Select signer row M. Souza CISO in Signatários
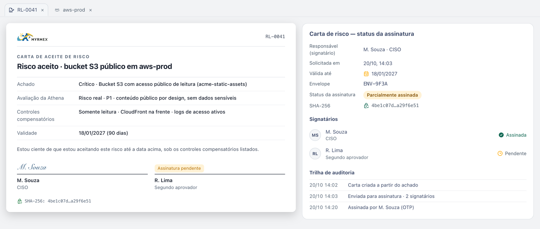This screenshot has height=229, width=540. (418, 135)
